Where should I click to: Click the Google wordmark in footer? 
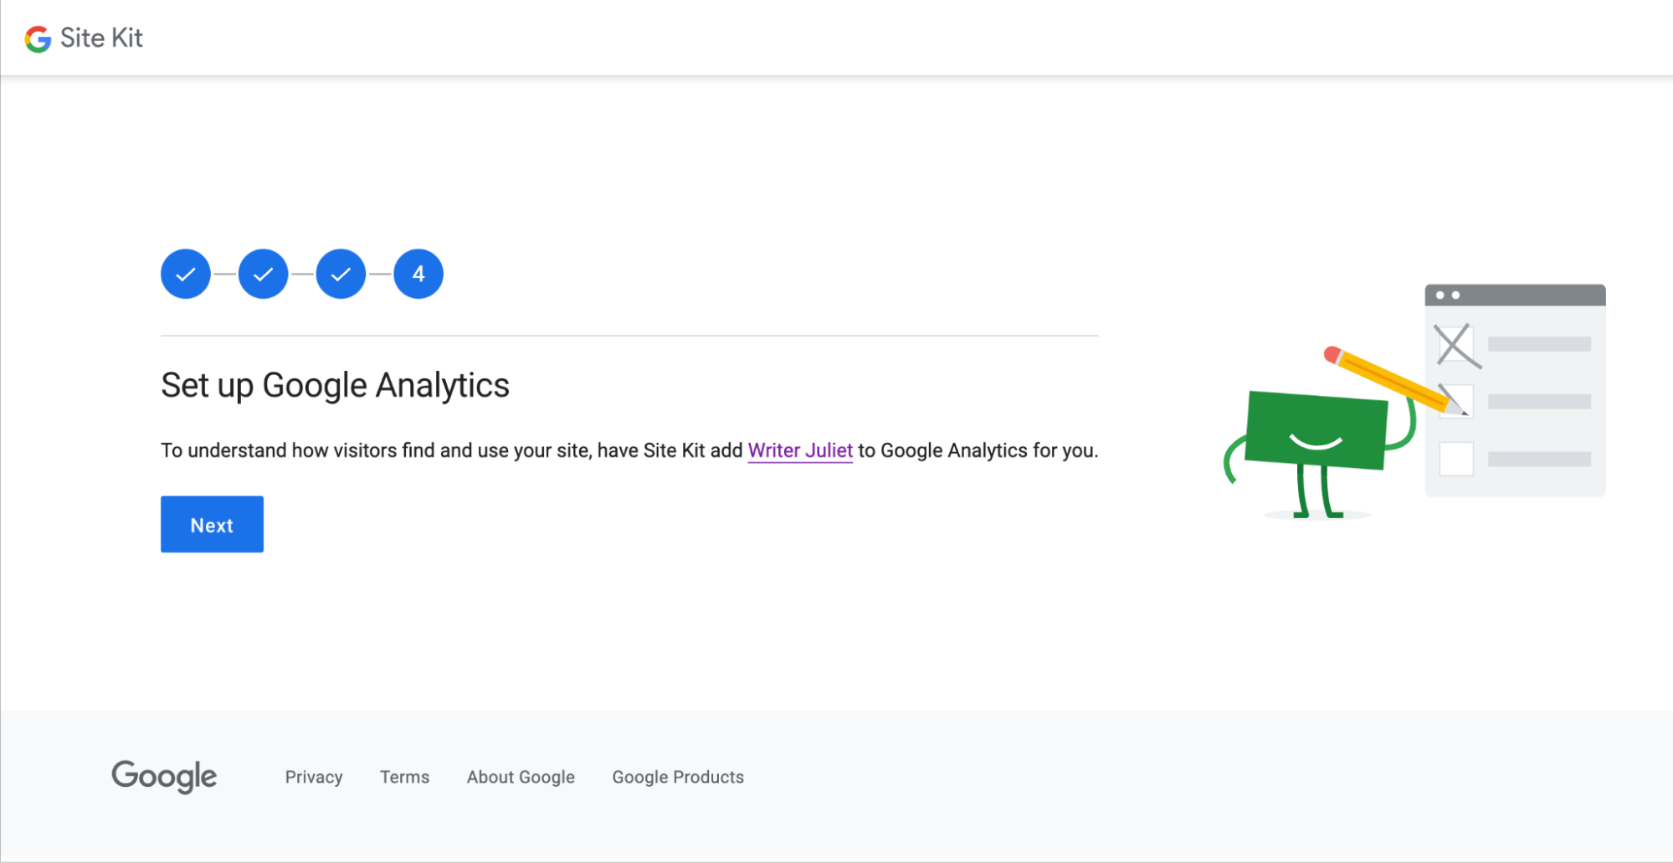click(x=164, y=776)
